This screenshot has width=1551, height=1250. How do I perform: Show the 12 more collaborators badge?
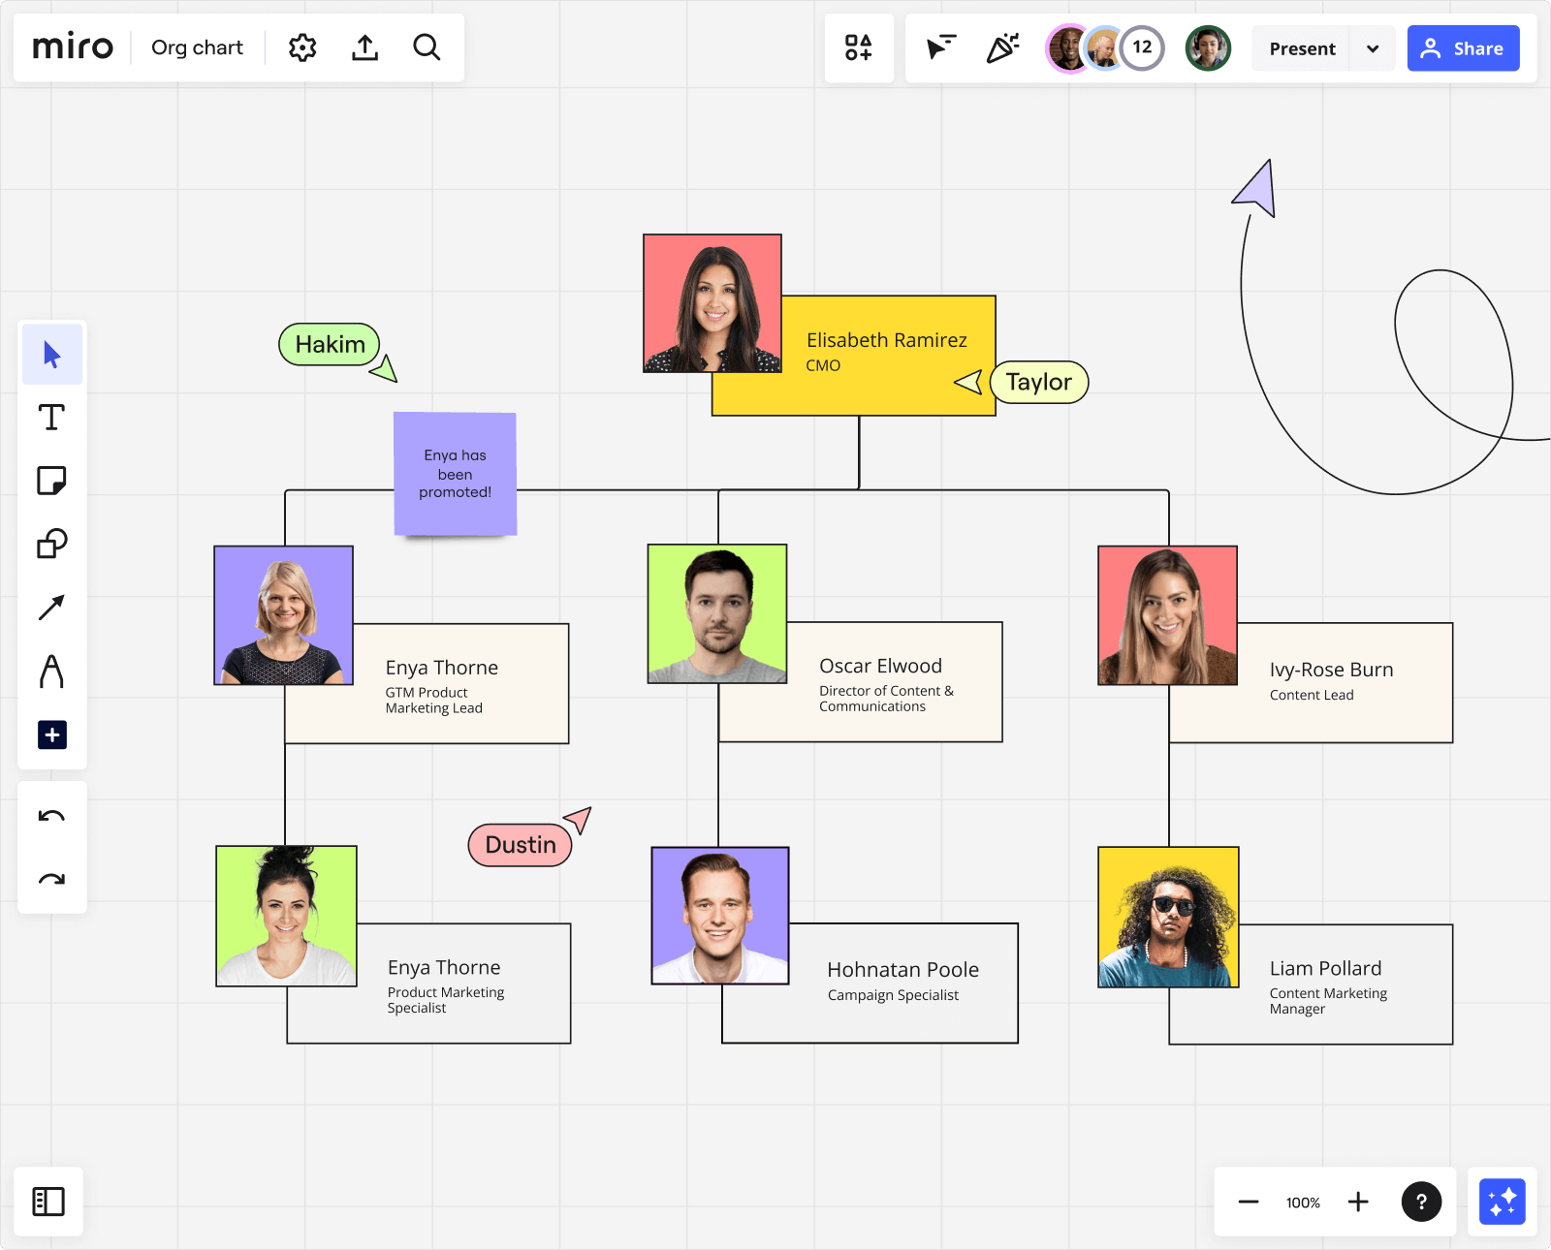point(1142,47)
